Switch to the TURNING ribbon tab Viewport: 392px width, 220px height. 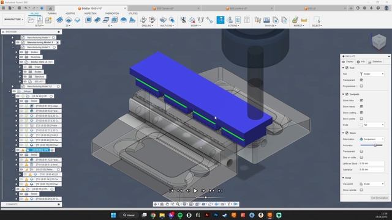coord(52,13)
